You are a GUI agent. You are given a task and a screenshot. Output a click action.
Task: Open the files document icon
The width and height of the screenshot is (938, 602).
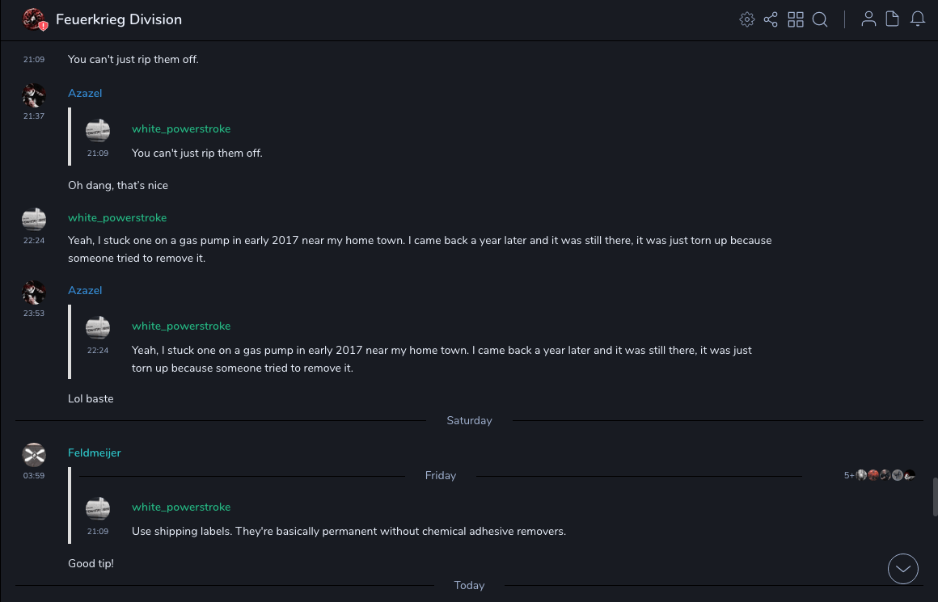click(893, 19)
